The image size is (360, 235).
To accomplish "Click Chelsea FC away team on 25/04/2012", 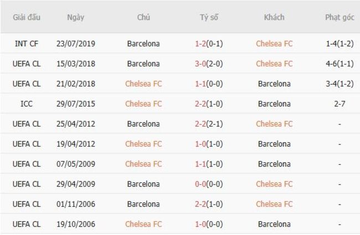I will [x=274, y=124].
